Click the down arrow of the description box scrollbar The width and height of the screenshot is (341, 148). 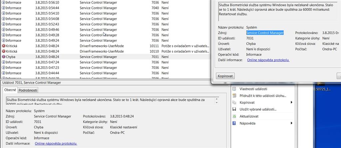pos(216,103)
